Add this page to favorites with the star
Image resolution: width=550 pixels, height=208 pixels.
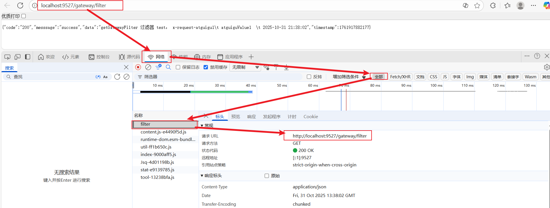[x=477, y=5]
